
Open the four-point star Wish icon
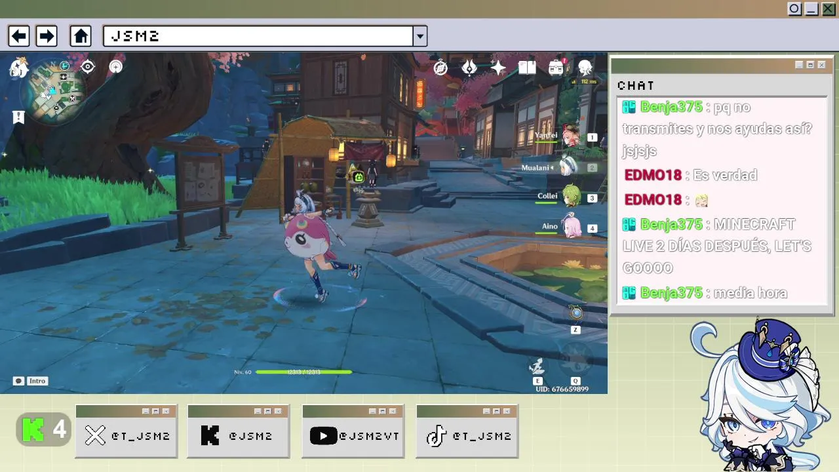click(x=498, y=68)
